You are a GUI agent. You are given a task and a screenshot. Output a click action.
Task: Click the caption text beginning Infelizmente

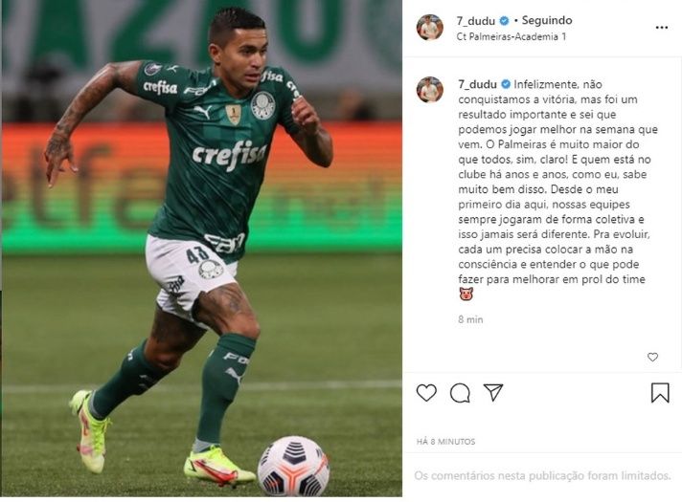[558, 182]
